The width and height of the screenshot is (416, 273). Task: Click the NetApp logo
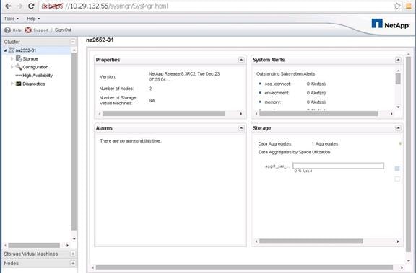[x=390, y=24]
